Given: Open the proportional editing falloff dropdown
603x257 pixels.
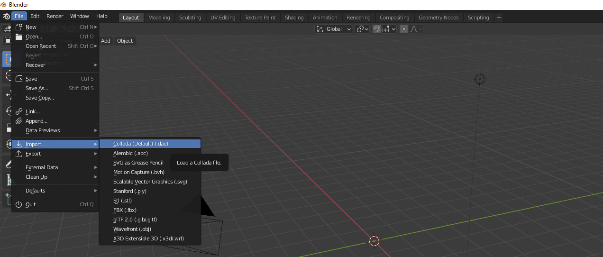Looking at the screenshot, I should coord(416,29).
